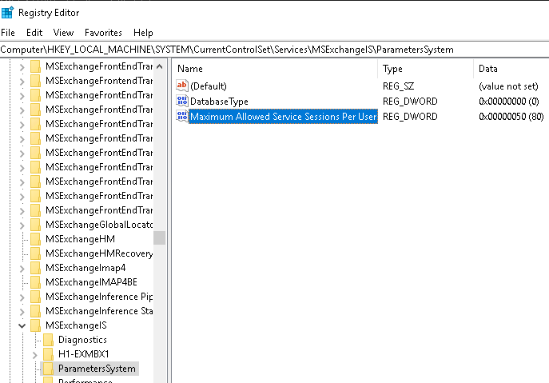
Task: Click the MSExchangeGlobalLocato folder icon
Action: tap(36, 225)
